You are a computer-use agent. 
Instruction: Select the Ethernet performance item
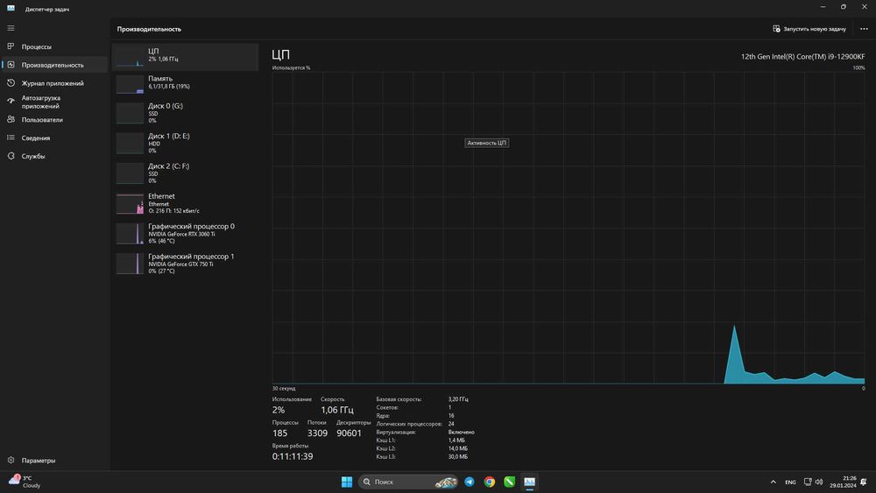(185, 203)
